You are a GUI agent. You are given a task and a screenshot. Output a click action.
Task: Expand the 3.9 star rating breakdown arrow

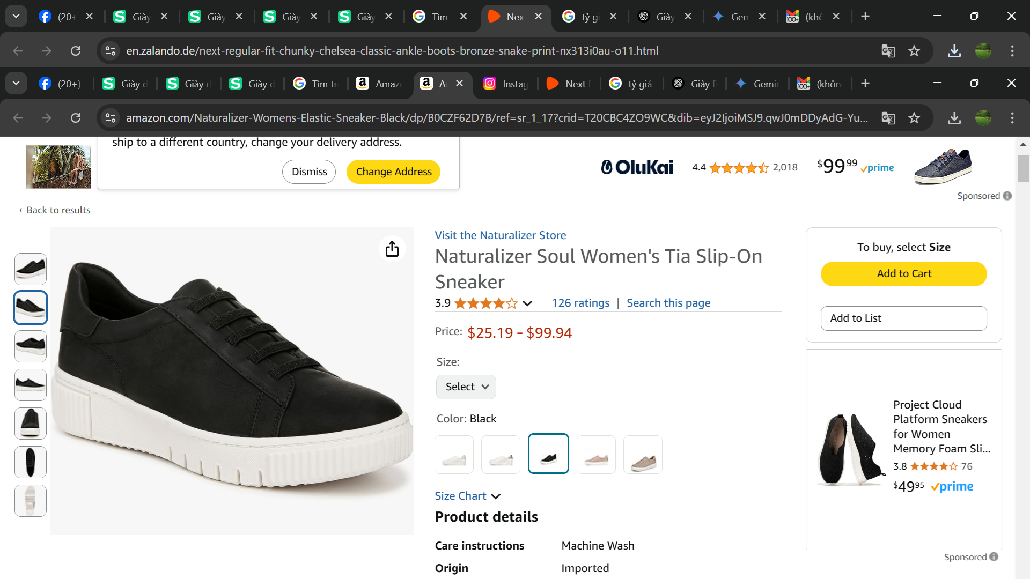[527, 303]
